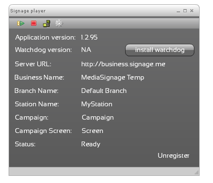Click the Screen value for Campaign Screen
This screenshot has width=213, height=183.
coord(92,131)
